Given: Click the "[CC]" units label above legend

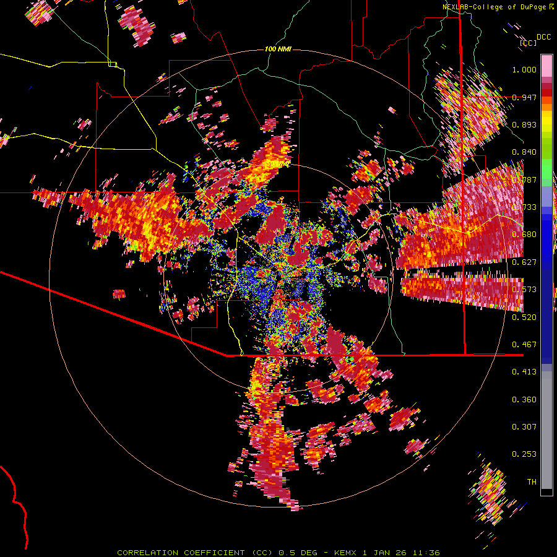Looking at the screenshot, I should pyautogui.click(x=529, y=43).
